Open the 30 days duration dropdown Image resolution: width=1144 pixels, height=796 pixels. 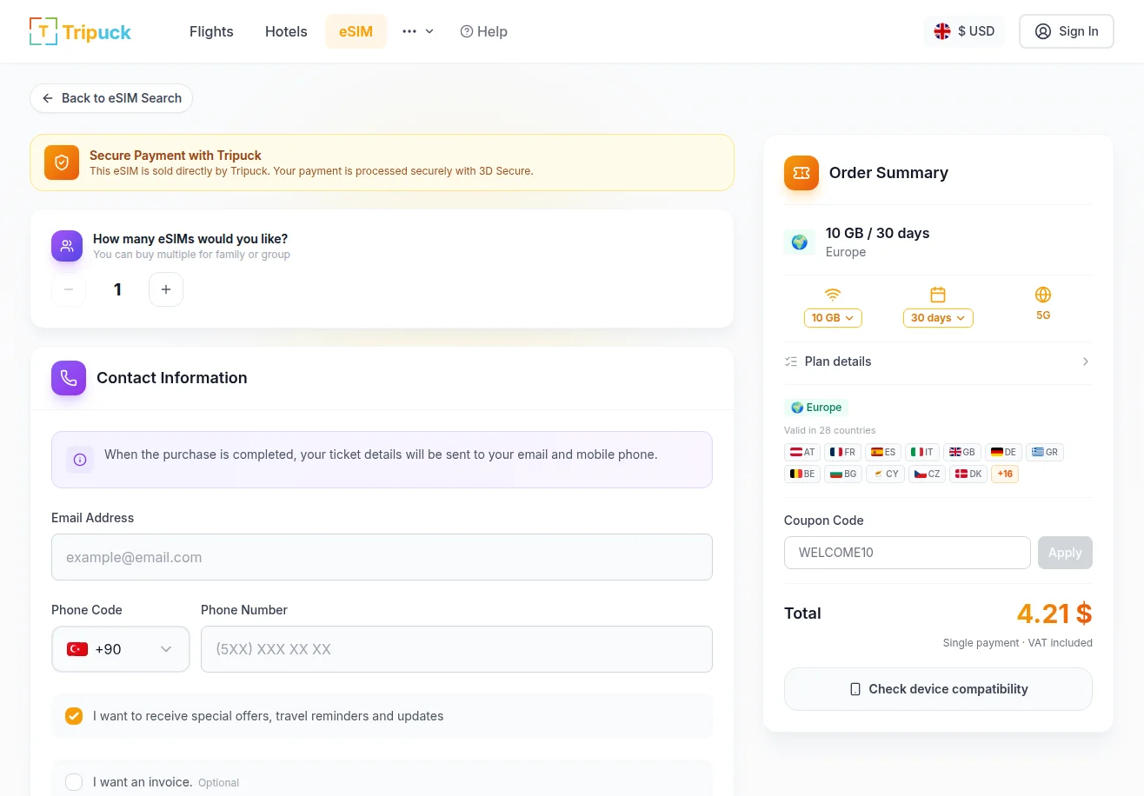pyautogui.click(x=938, y=318)
